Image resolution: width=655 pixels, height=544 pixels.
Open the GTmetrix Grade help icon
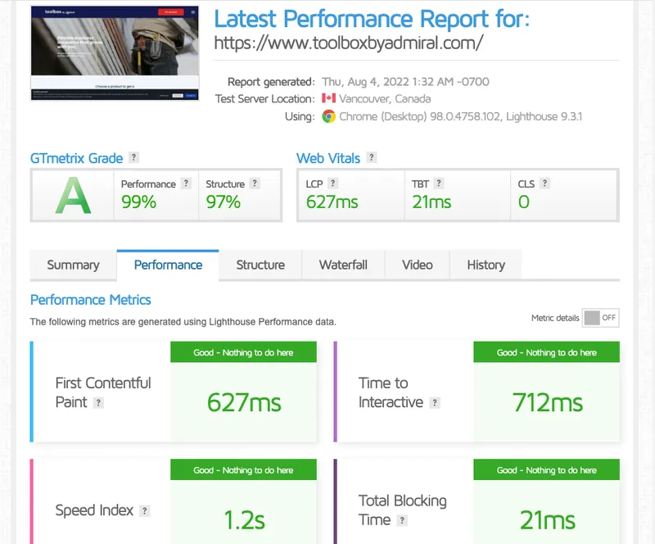point(133,157)
